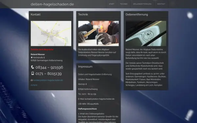The image size is (197, 123).
Task: Click the Dellenentfernung panel heading
Action: pyautogui.click(x=137, y=14)
